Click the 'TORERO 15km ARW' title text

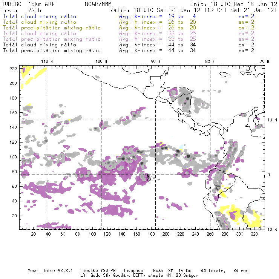(x=28, y=4)
